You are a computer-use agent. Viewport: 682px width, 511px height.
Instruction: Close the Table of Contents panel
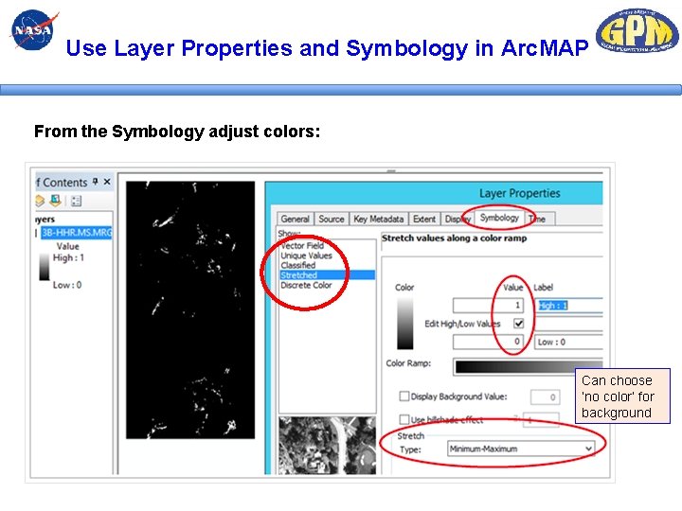[x=107, y=182]
